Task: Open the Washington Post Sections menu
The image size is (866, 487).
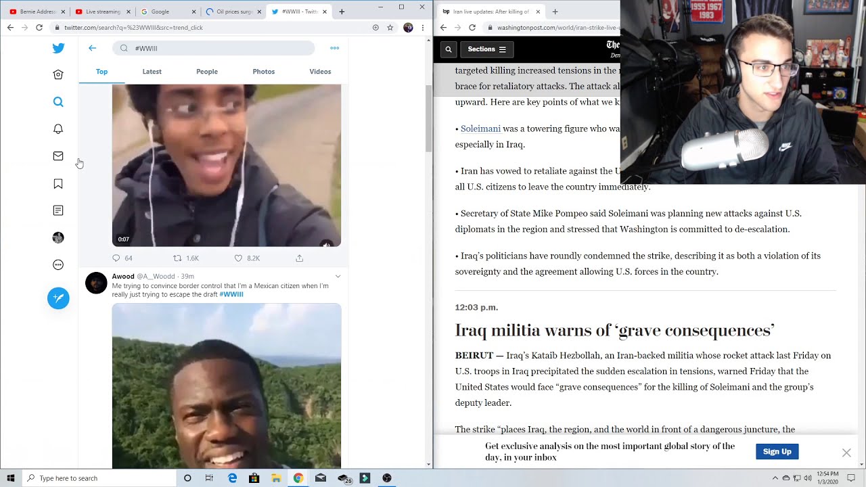Action: click(487, 49)
